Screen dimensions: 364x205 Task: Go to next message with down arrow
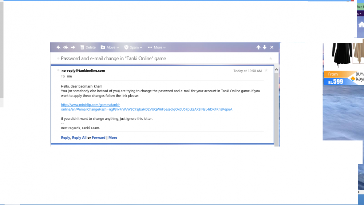[x=265, y=47]
